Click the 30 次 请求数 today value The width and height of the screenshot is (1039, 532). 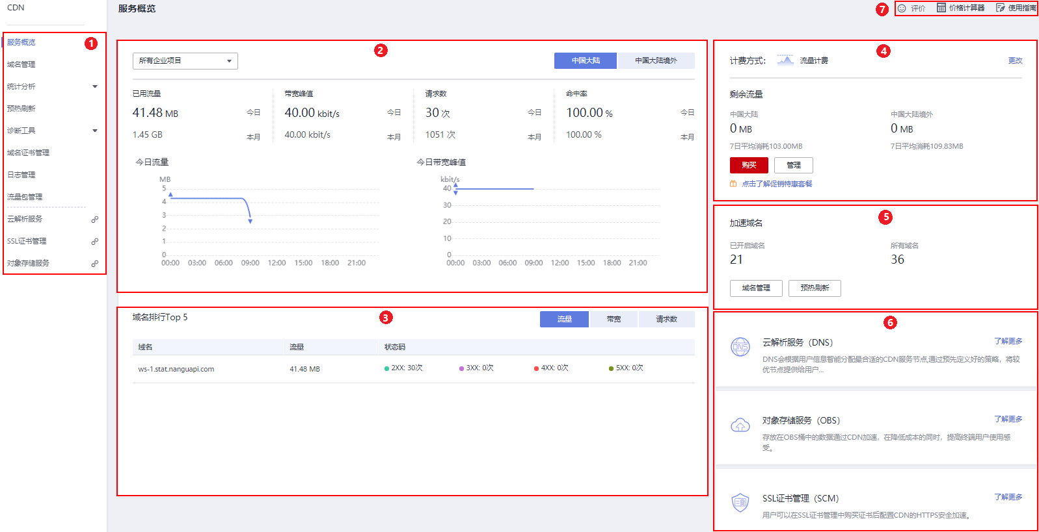[x=438, y=113]
